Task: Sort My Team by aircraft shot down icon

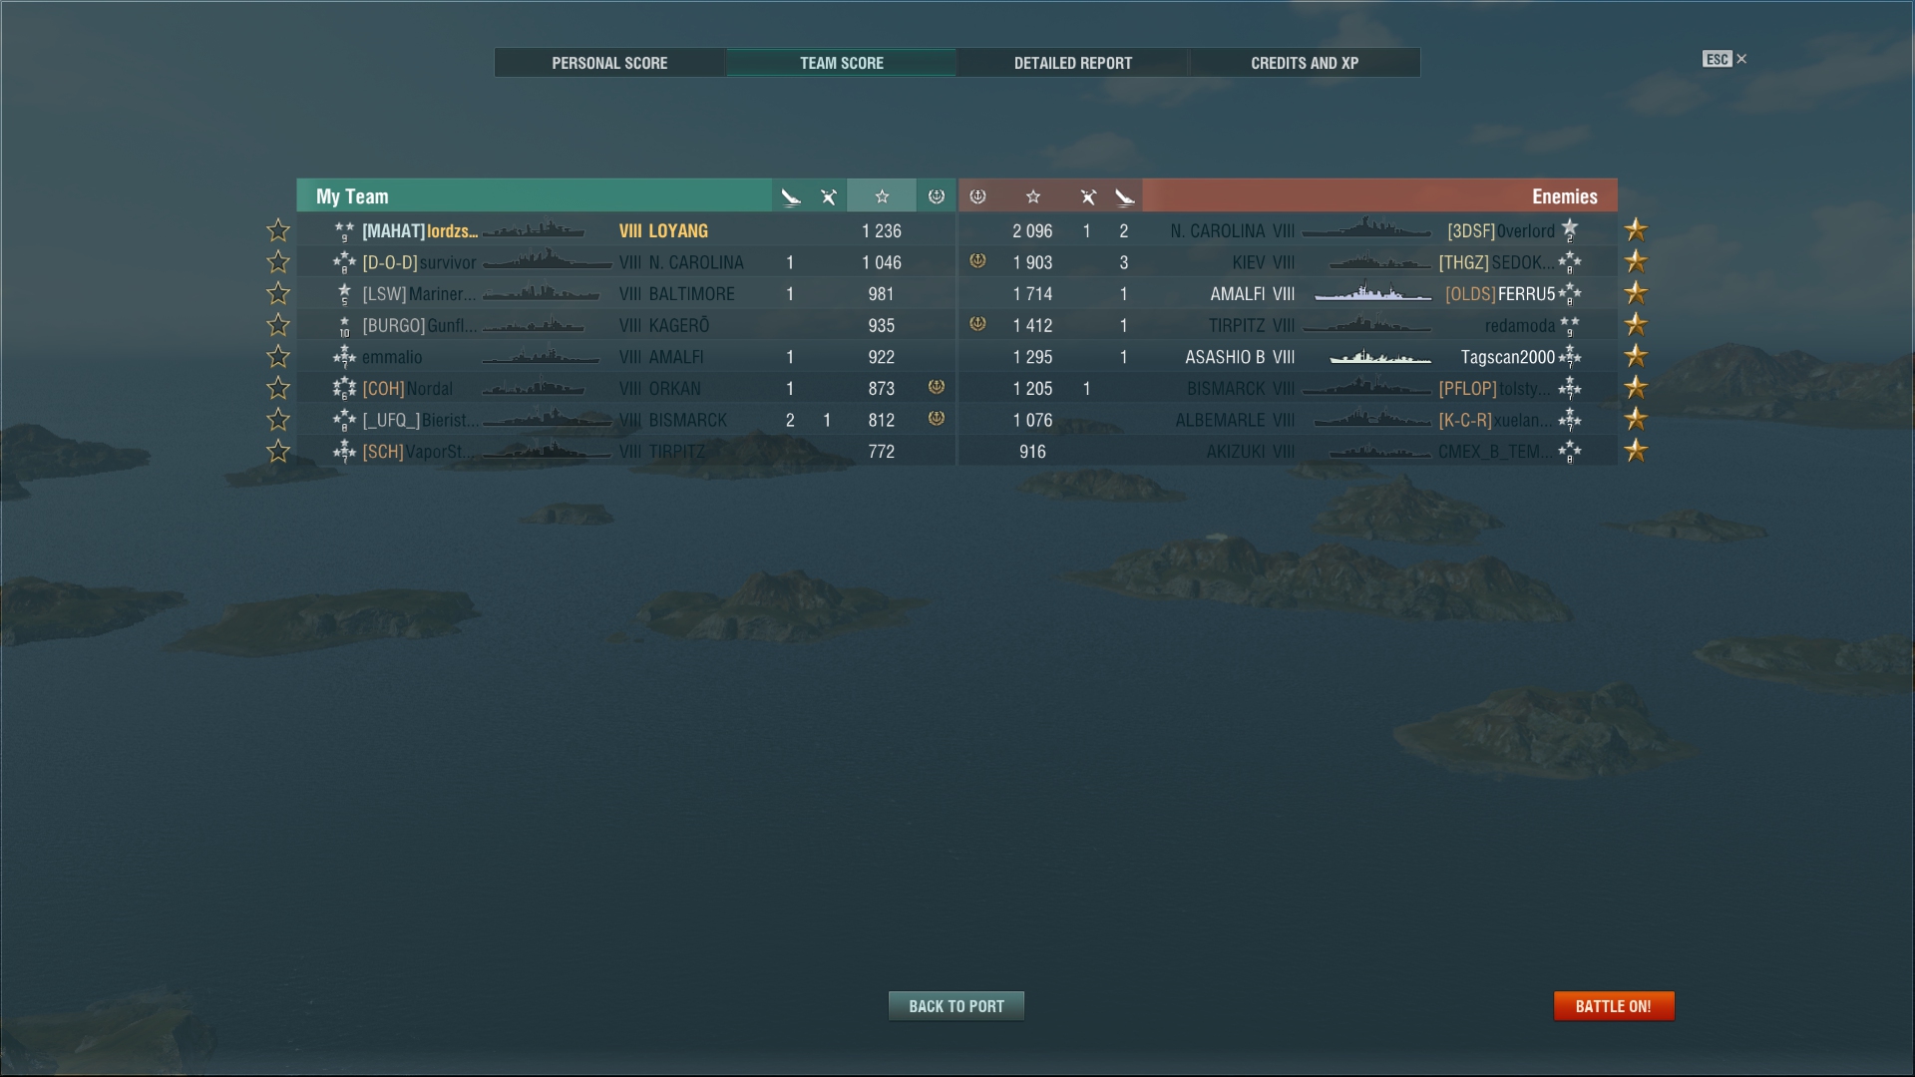Action: (x=828, y=196)
